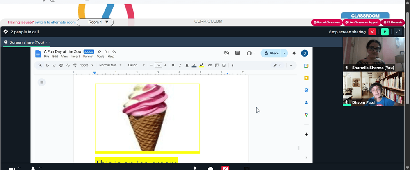Open the Normal text style dropdown

(110, 65)
